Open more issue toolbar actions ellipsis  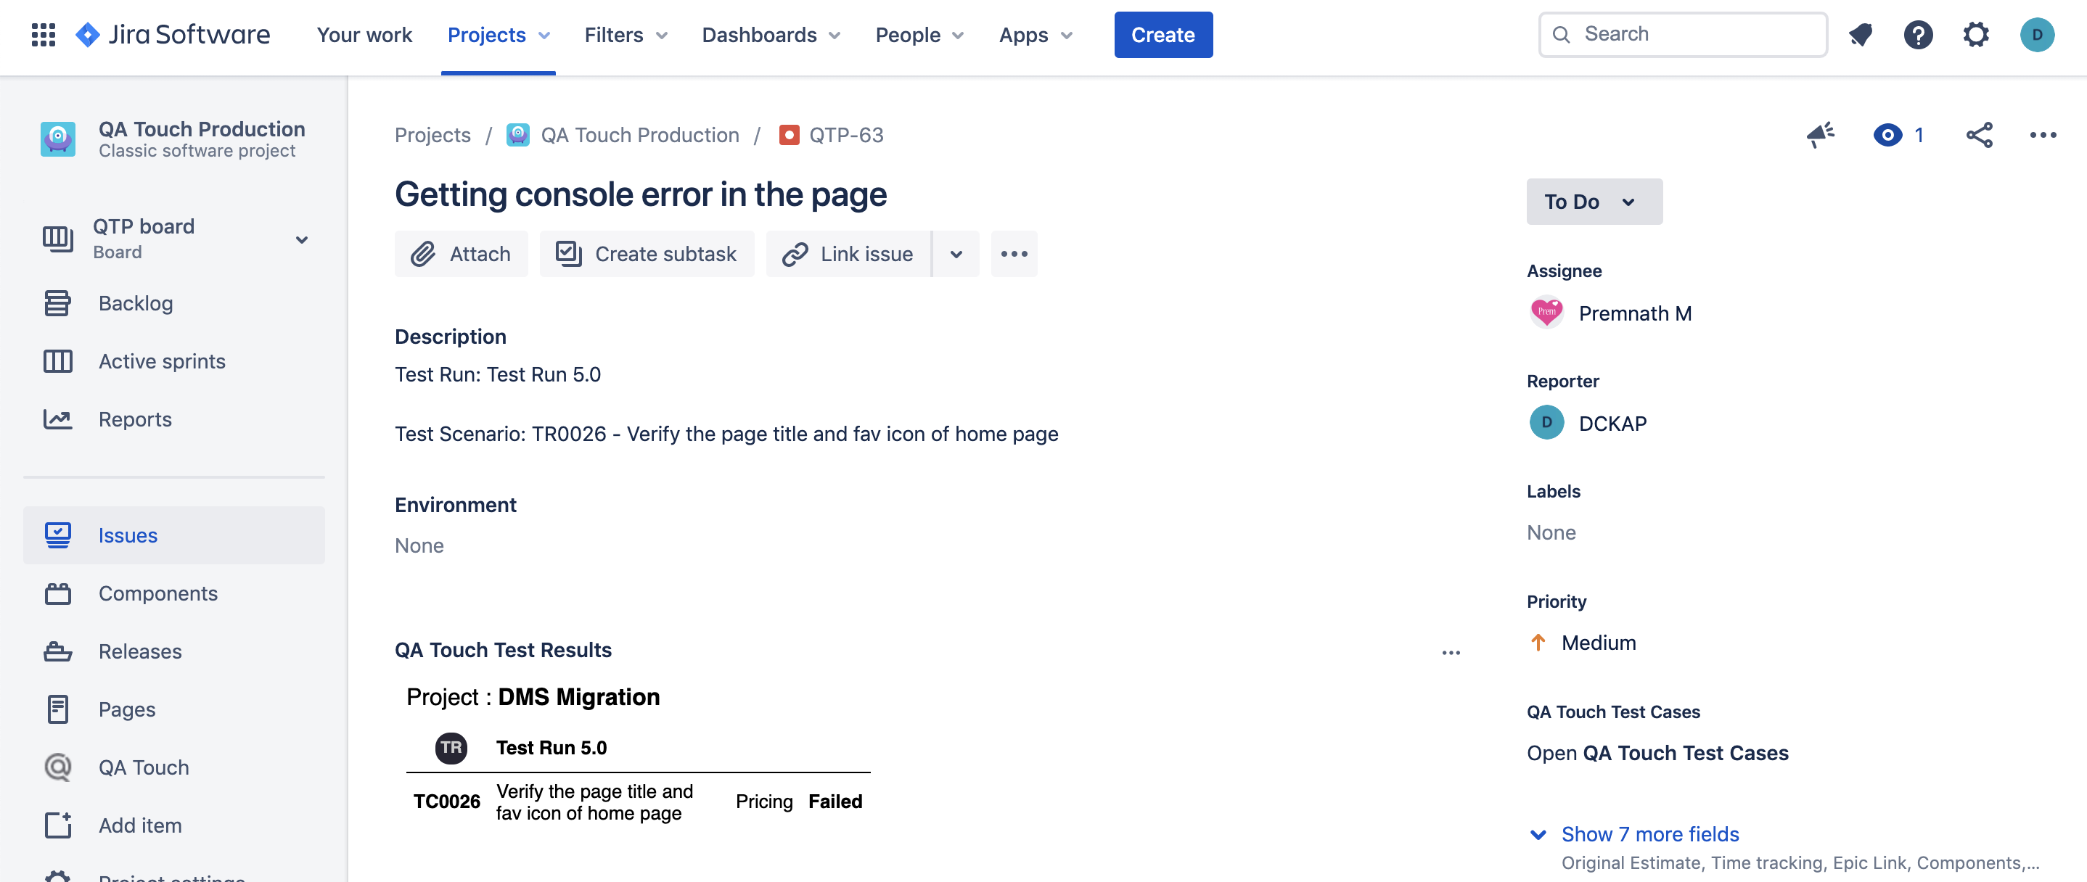(x=1014, y=255)
